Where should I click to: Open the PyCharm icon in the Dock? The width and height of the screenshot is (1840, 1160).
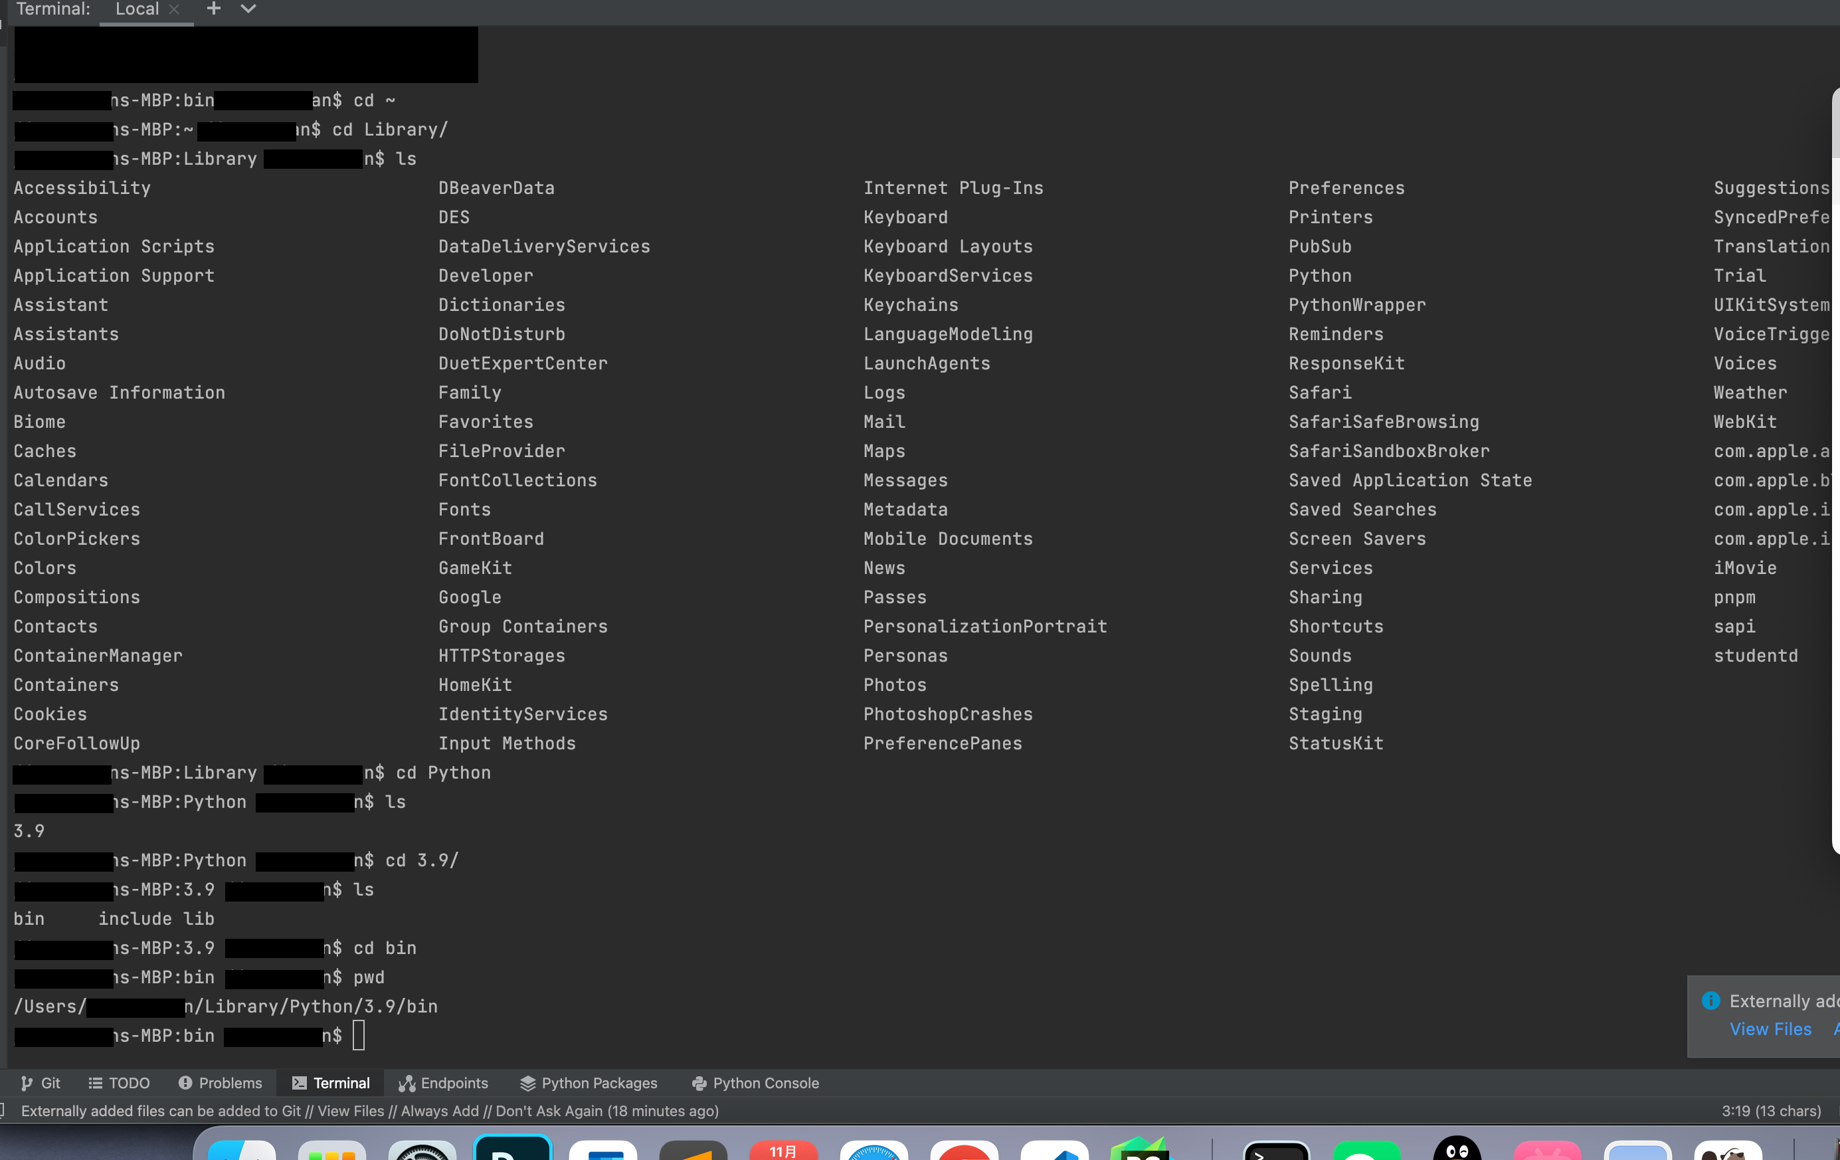coord(1142,1150)
